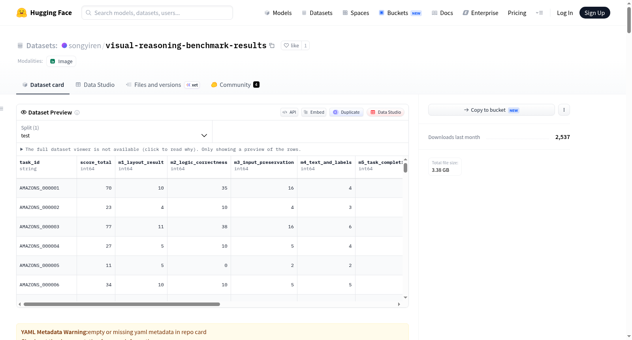Click the Duplicate button
The height and width of the screenshot is (340, 632).
coord(346,112)
